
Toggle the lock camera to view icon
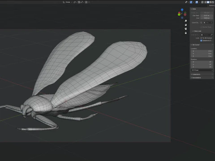186,33
